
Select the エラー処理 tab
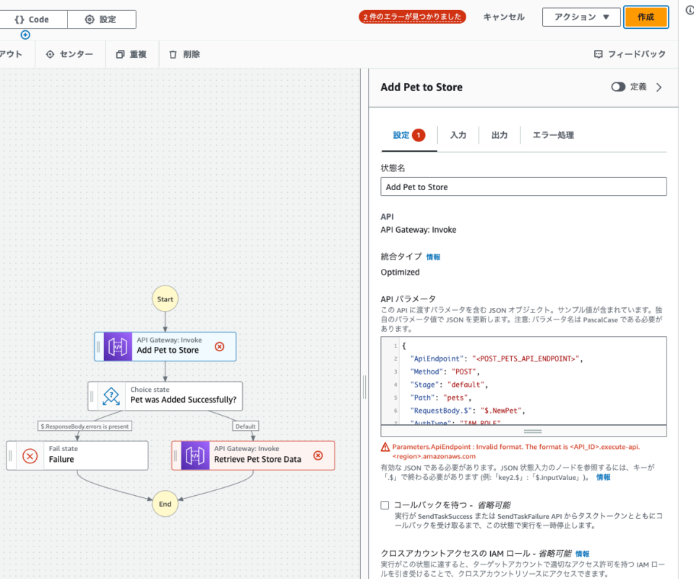[553, 135]
